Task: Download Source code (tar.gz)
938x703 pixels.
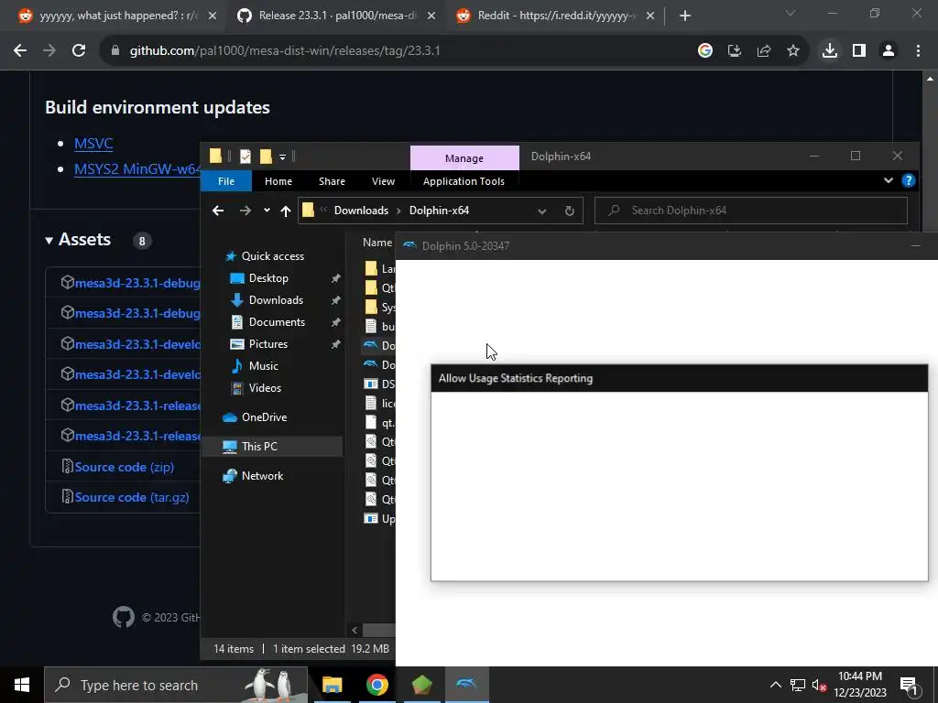Action: coord(132,497)
